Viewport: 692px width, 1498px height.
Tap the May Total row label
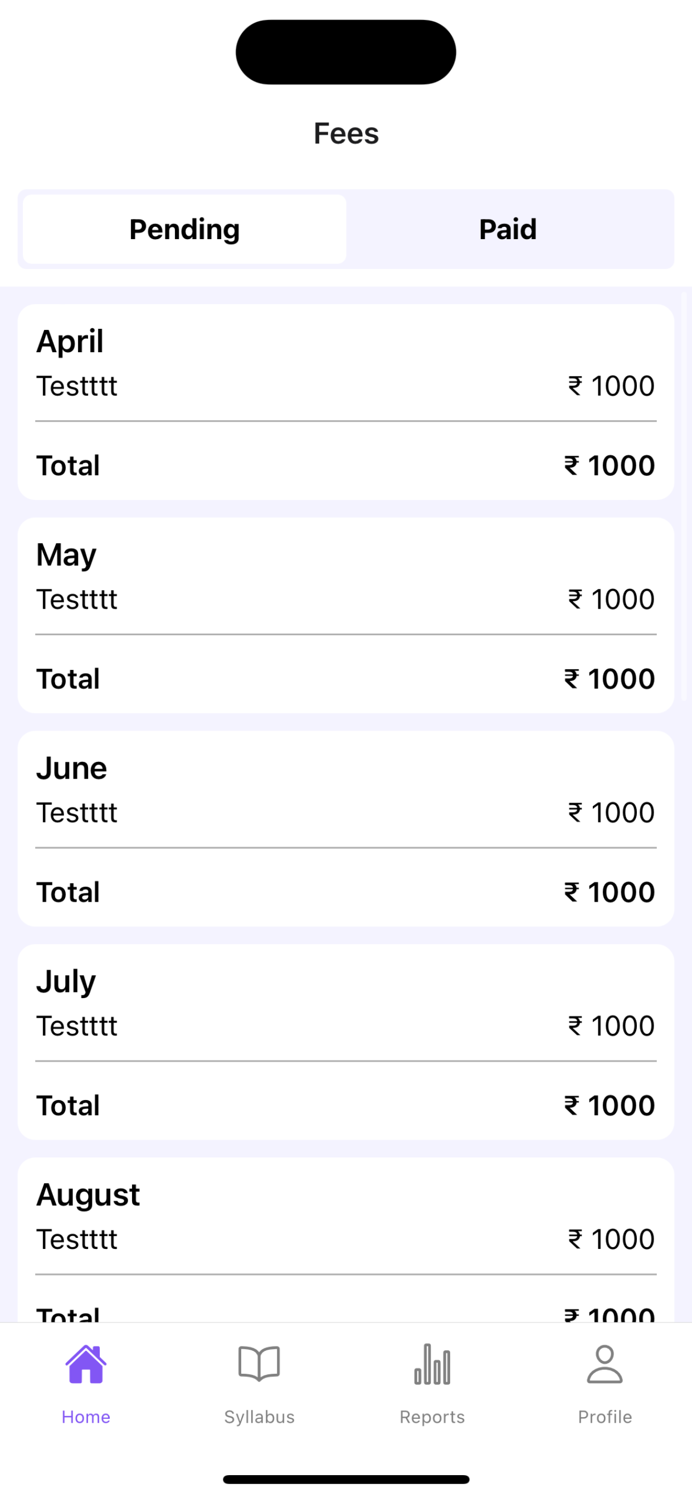coord(68,679)
